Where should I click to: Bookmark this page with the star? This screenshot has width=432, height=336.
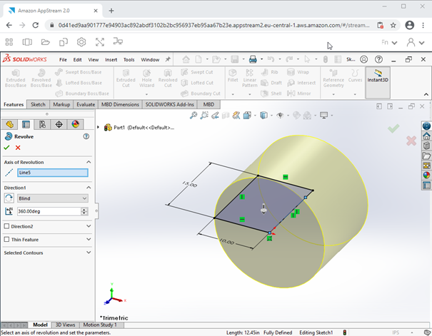pos(393,25)
